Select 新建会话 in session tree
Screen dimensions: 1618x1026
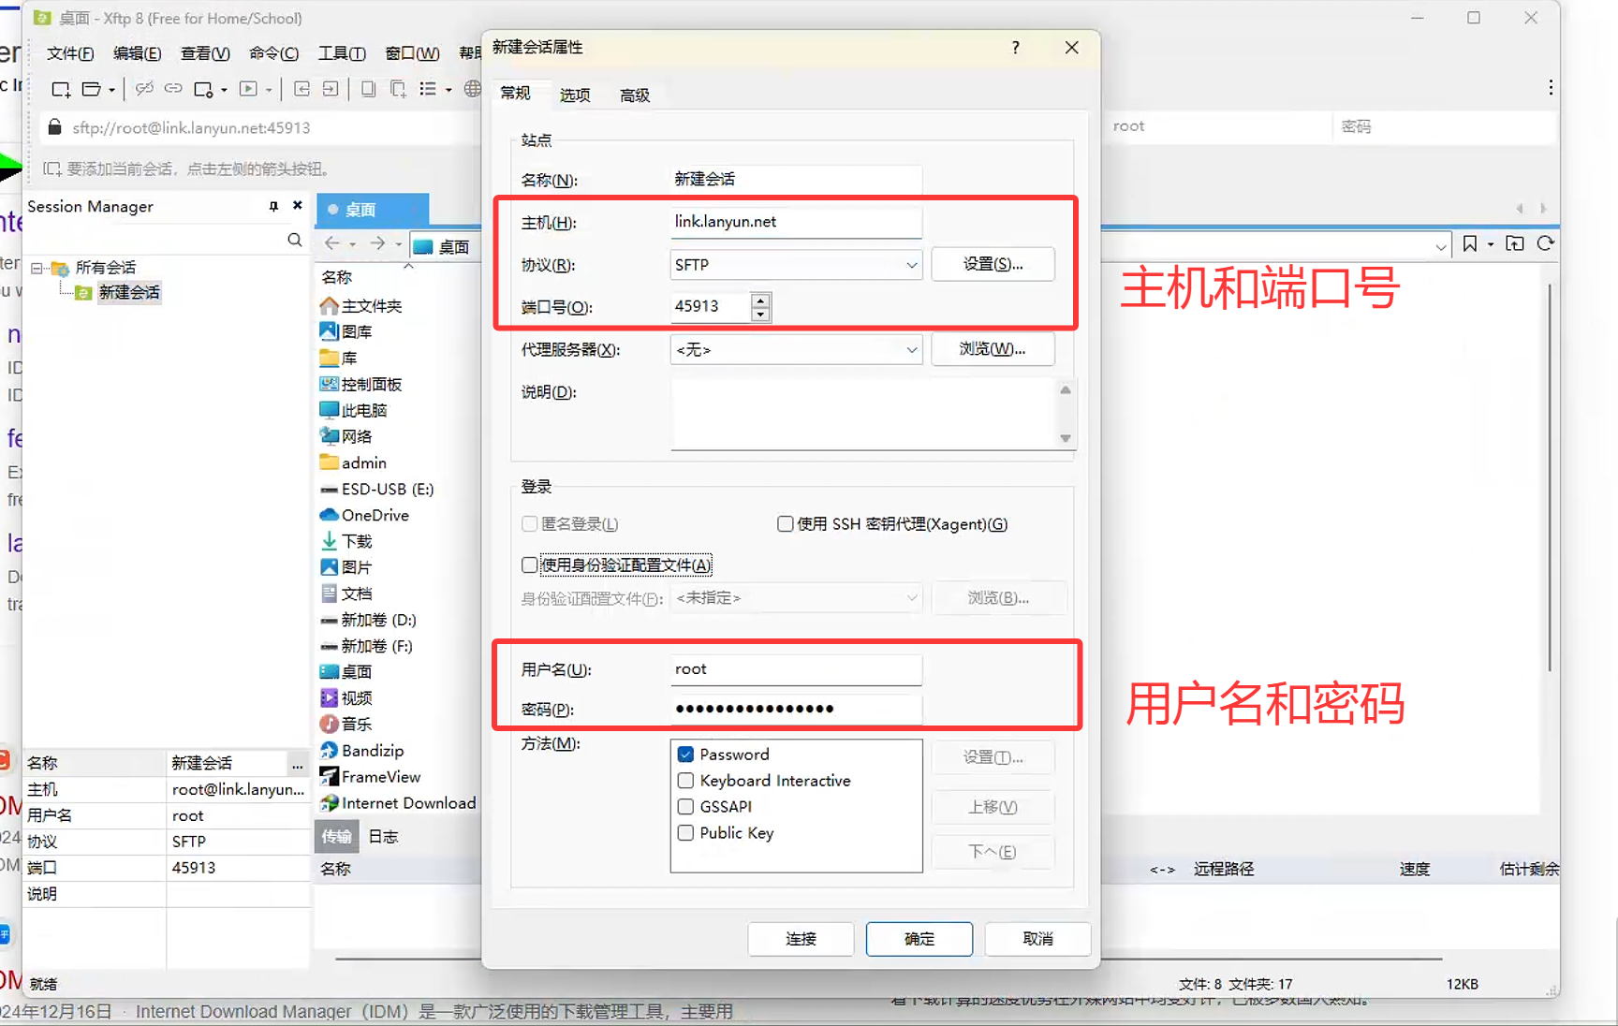[x=129, y=292]
